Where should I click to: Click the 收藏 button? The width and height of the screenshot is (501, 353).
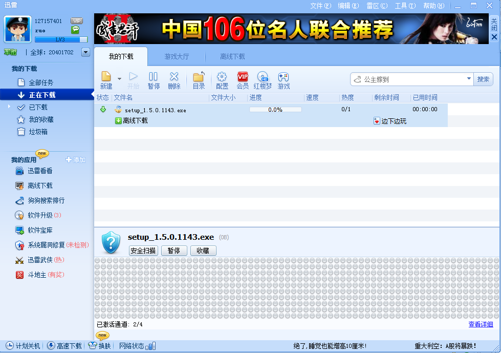click(x=203, y=251)
